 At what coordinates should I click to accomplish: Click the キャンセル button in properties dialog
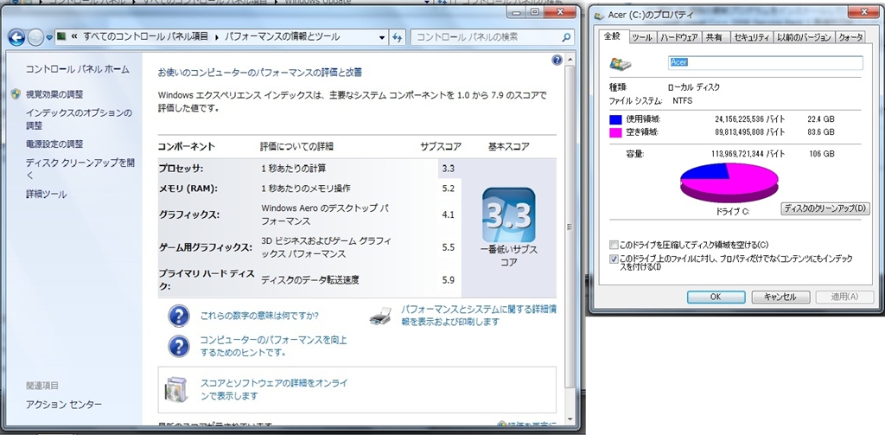pos(774,296)
